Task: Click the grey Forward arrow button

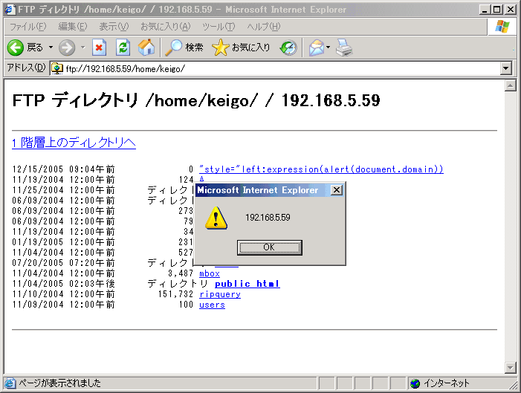Action: tap(67, 48)
